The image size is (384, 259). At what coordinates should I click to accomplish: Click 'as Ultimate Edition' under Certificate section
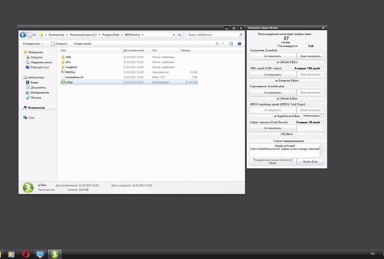click(287, 99)
